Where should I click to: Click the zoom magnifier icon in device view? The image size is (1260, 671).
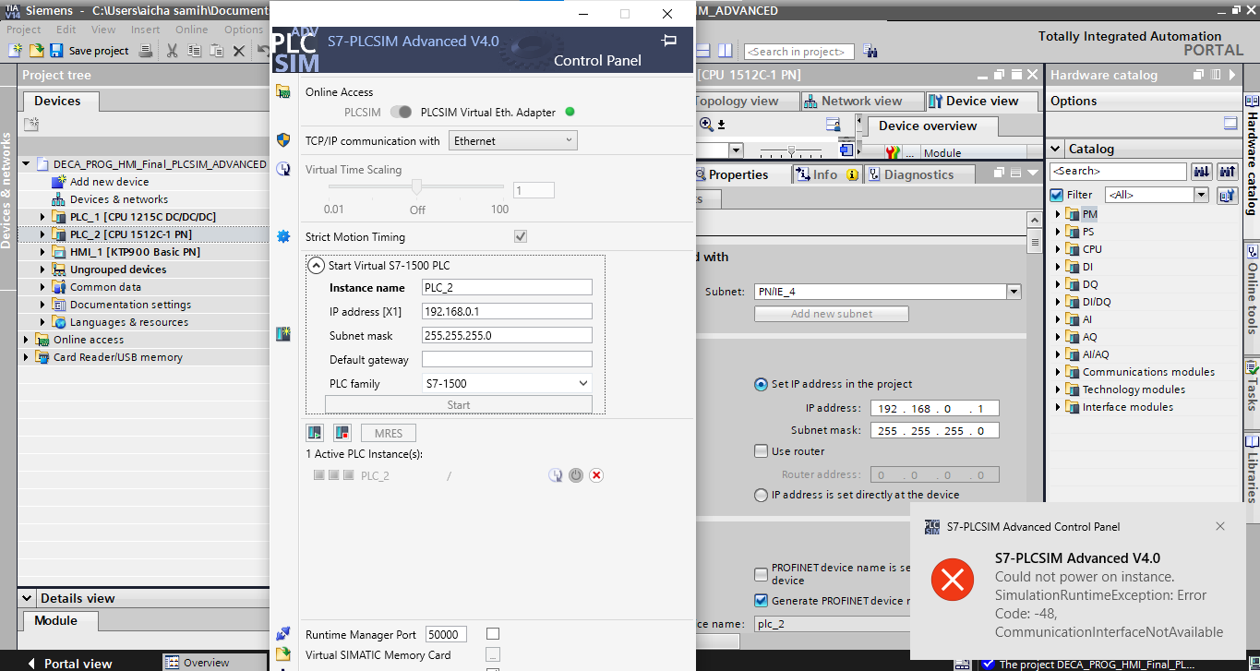(x=706, y=124)
